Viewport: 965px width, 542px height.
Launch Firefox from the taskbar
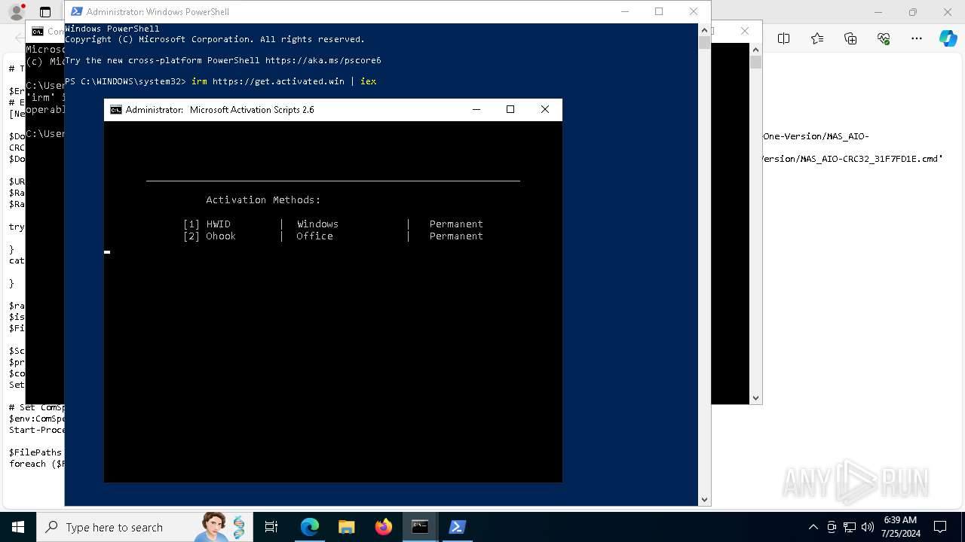coord(384,527)
